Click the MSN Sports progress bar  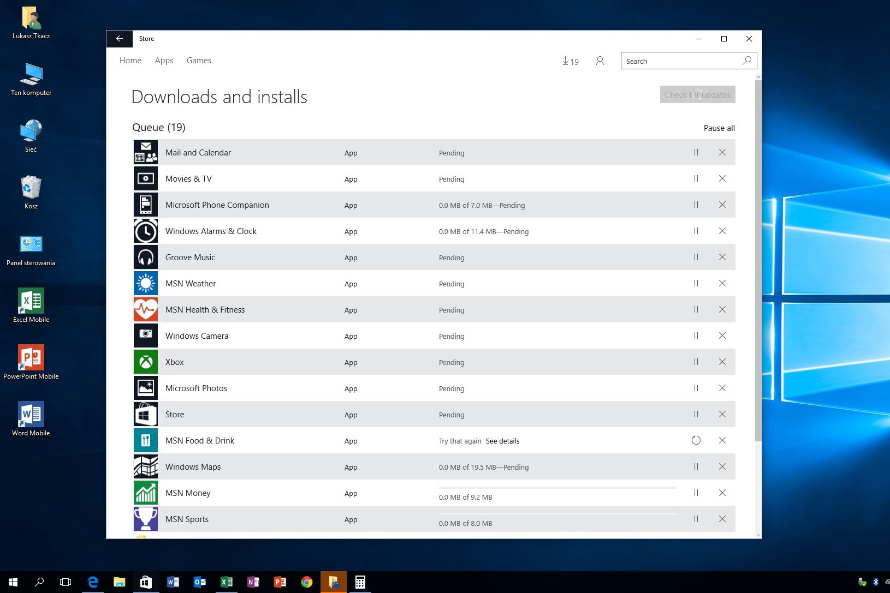tap(557, 514)
